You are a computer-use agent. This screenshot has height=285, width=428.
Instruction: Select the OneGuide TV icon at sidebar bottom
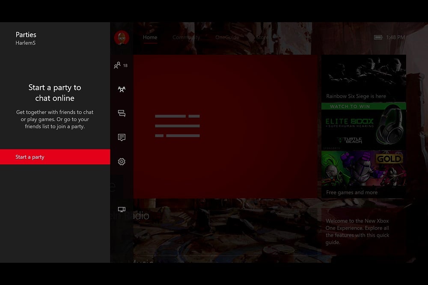pyautogui.click(x=121, y=209)
